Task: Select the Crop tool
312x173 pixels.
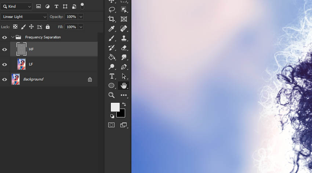Action: 112,19
